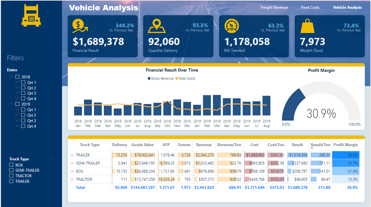The image size is (371, 207).
Task: Switch to the Freight Revenue tab
Action: pyautogui.click(x=274, y=7)
